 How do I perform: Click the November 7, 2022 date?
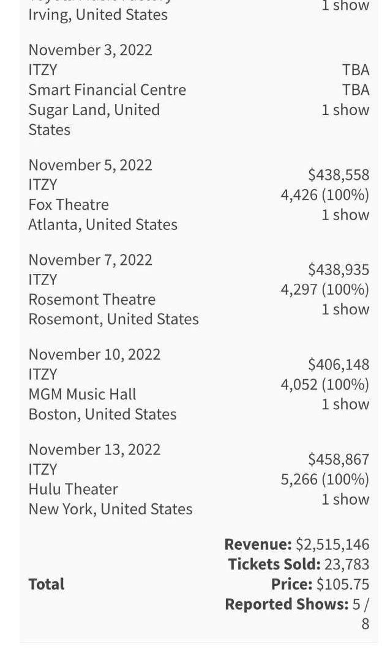[x=90, y=260]
